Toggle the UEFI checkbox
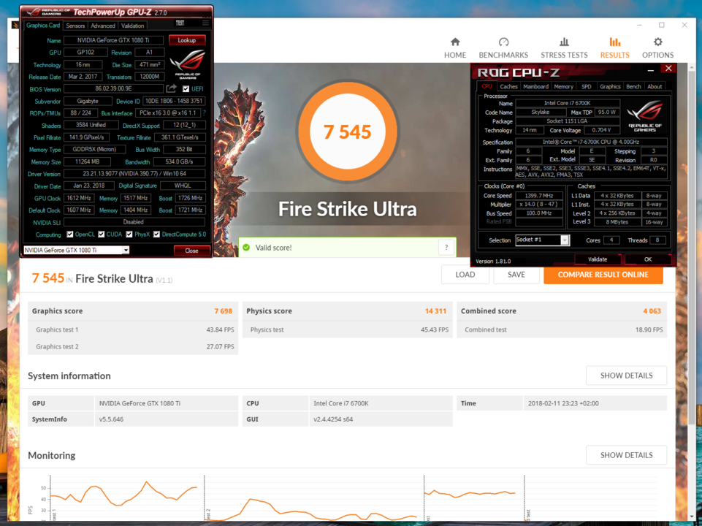This screenshot has height=526, width=702. pos(186,89)
